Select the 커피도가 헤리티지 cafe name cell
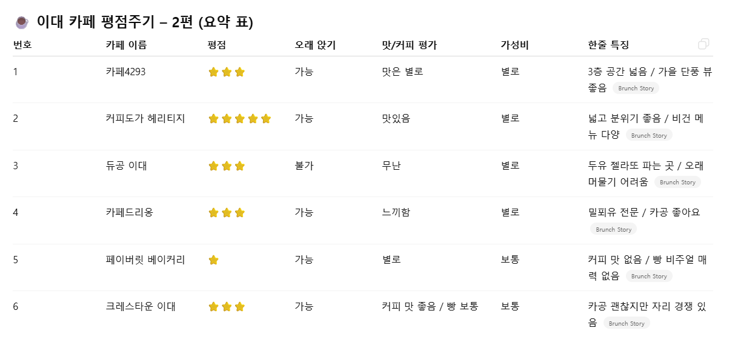The image size is (735, 339). (145, 119)
